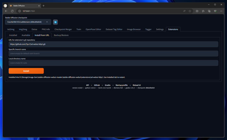227x140 pixels.
Task: Add this page to favorites star
Action: [x=190, y=11]
